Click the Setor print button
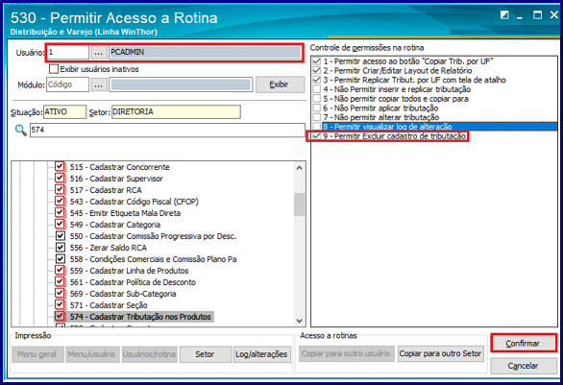The height and width of the screenshot is (385, 563). (x=205, y=354)
